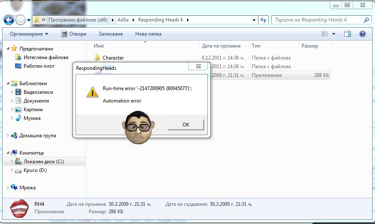Image resolution: width=375 pixels, height=224 pixels.
Task: Click OK in the Automation error dialog
Action: tap(185, 124)
